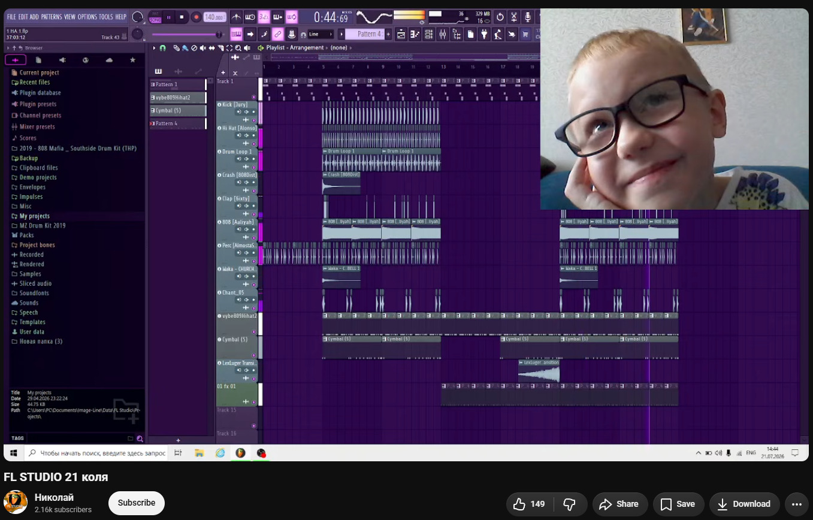Toggle PAT/SONG mode switch
Screen dimensions: 813x520
(155, 17)
